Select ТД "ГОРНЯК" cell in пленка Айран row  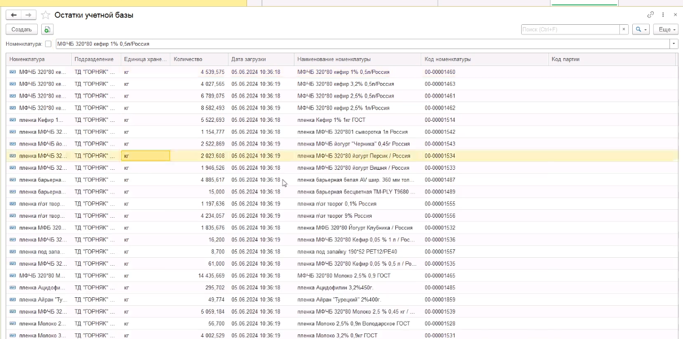pos(96,300)
